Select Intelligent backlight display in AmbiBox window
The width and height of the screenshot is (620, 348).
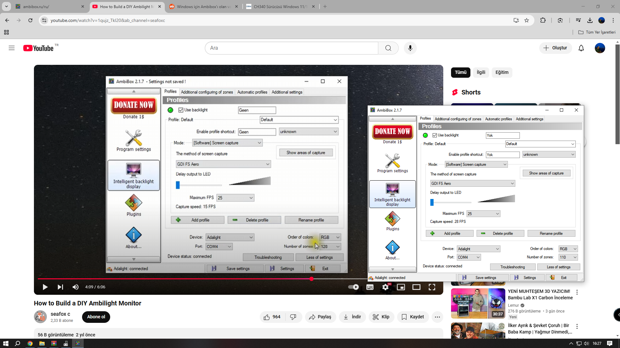click(x=392, y=194)
